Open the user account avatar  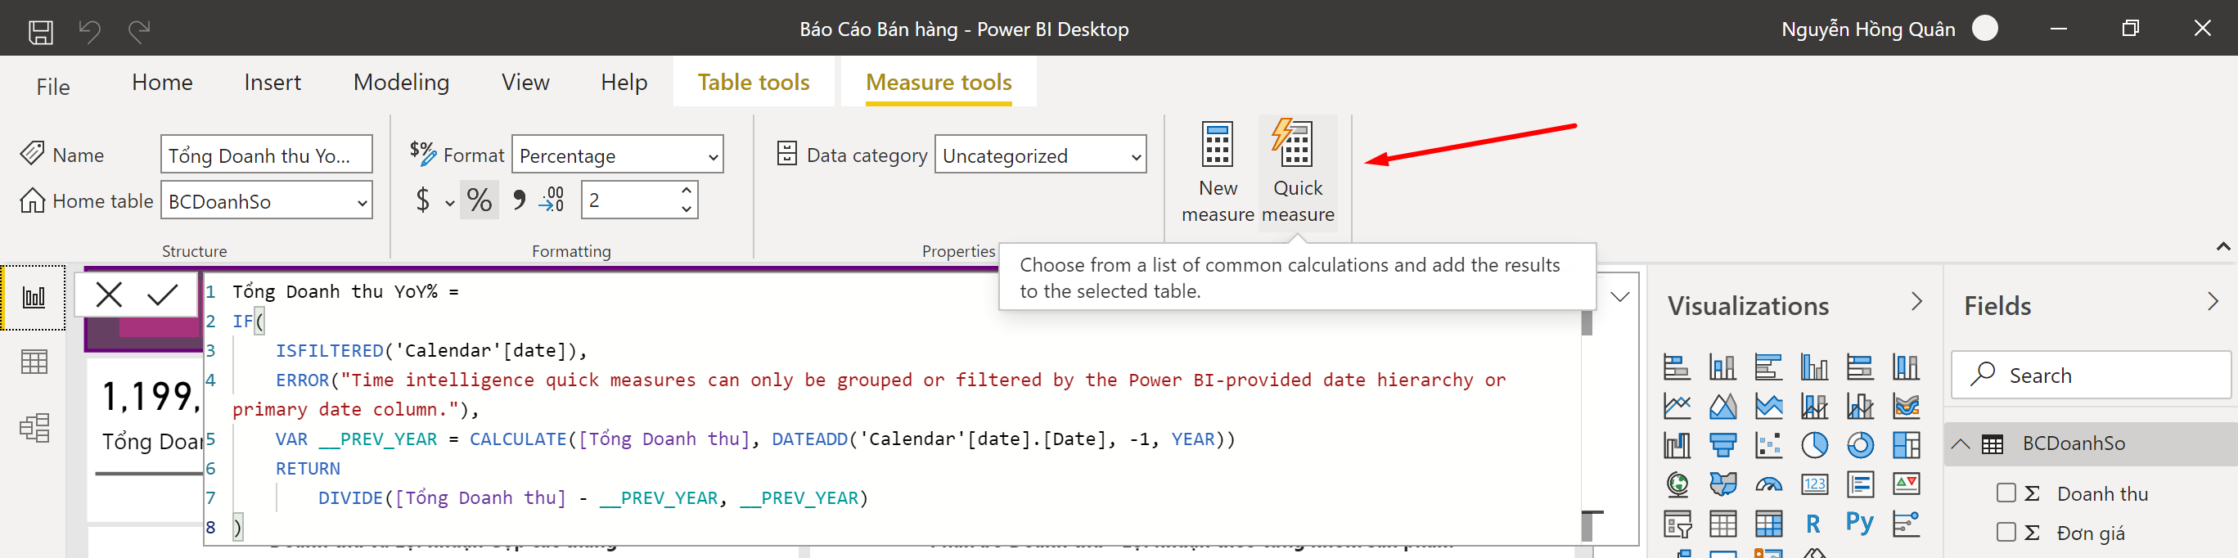[x=1984, y=29]
